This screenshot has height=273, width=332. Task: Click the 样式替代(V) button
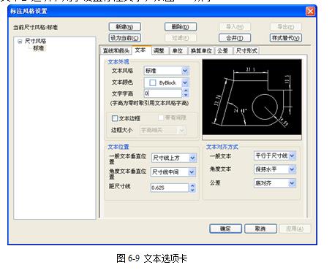(286, 38)
